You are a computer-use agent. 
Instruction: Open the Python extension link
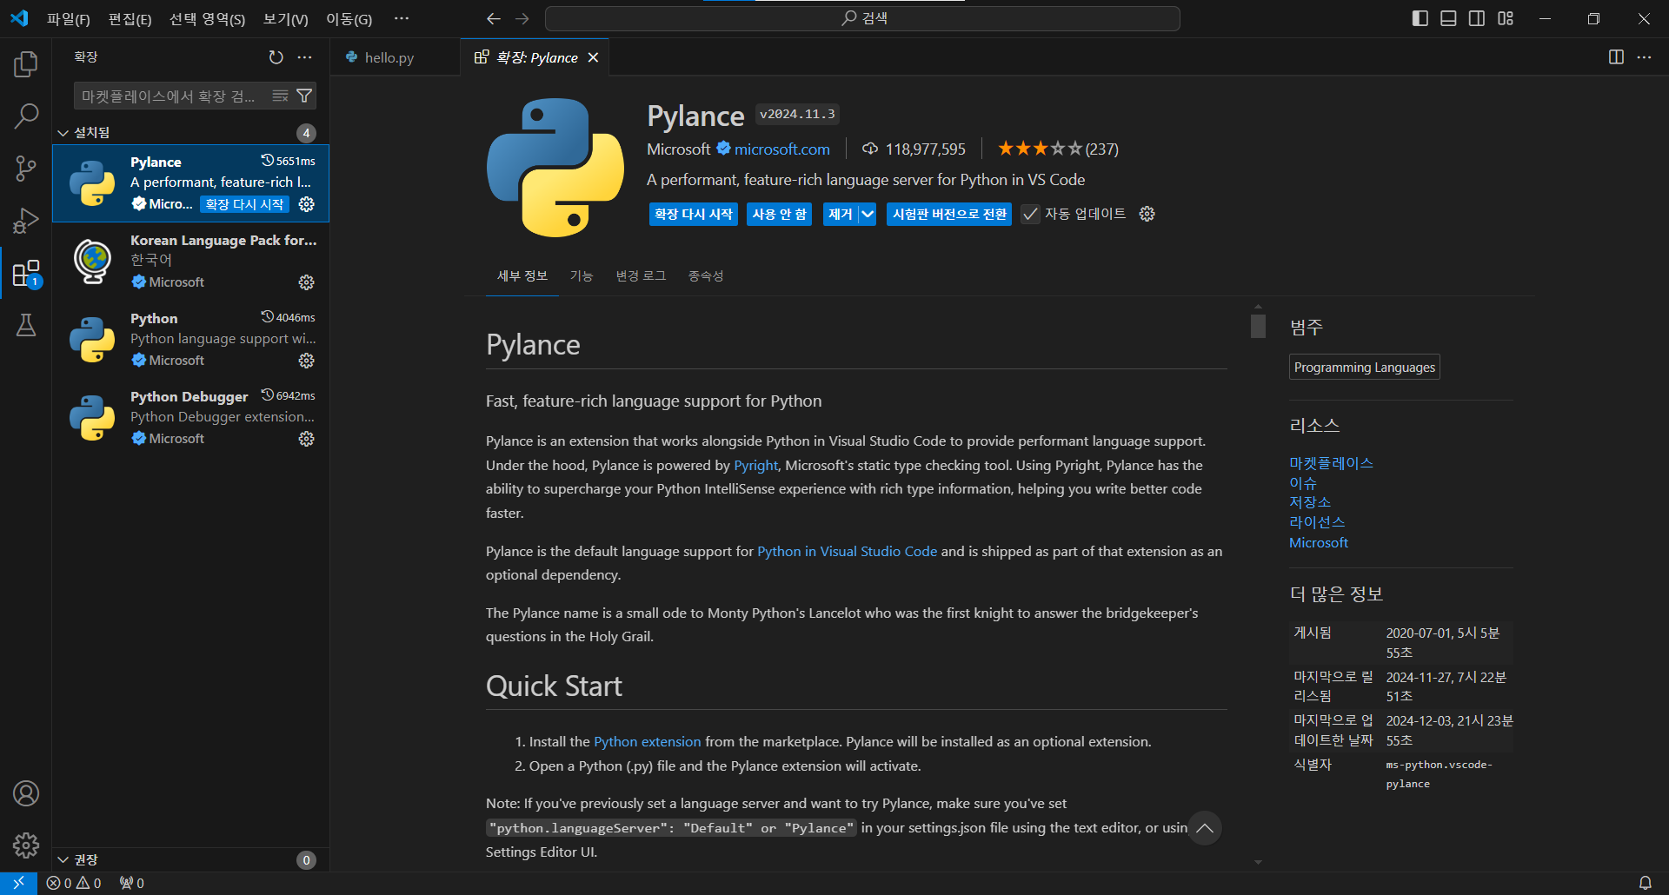tap(647, 741)
